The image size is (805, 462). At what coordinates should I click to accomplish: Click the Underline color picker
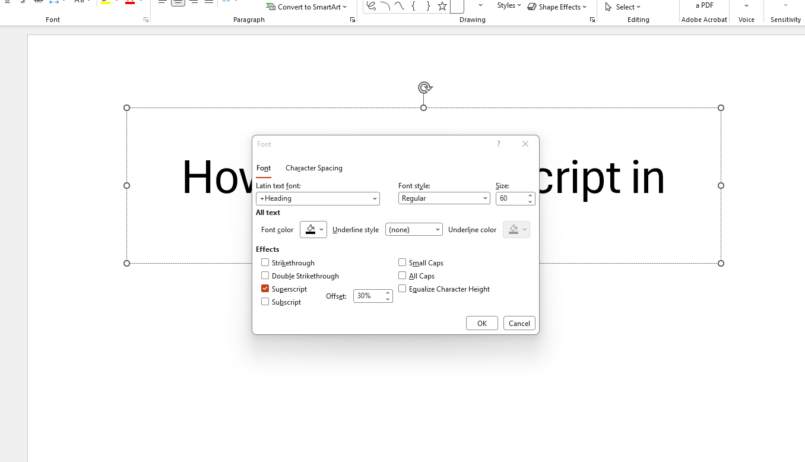516,230
